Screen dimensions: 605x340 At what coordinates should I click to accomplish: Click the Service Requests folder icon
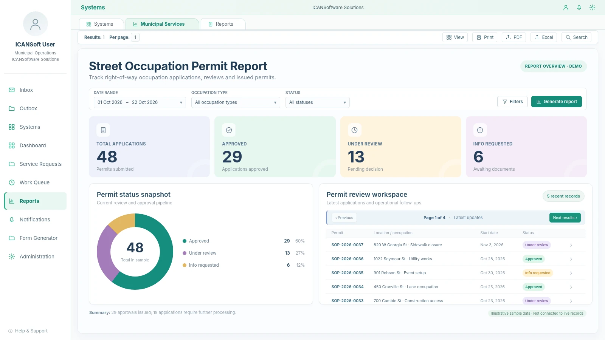12,164
